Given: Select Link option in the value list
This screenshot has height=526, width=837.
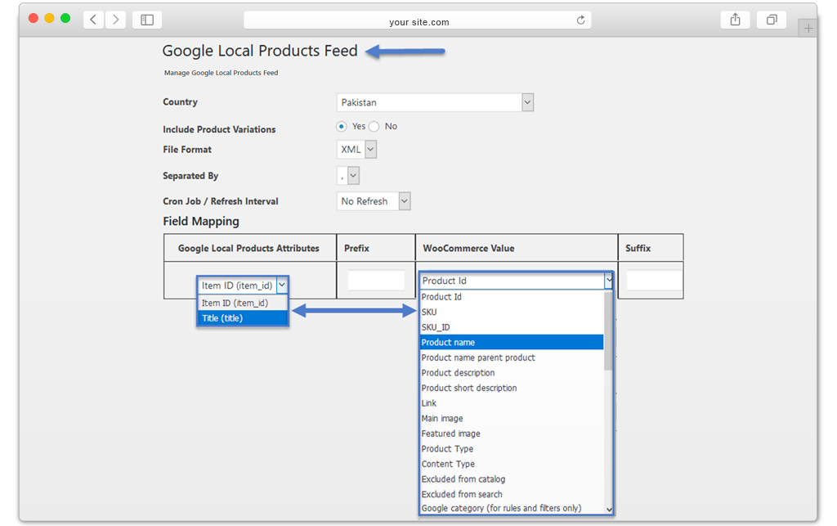Looking at the screenshot, I should click(x=512, y=403).
